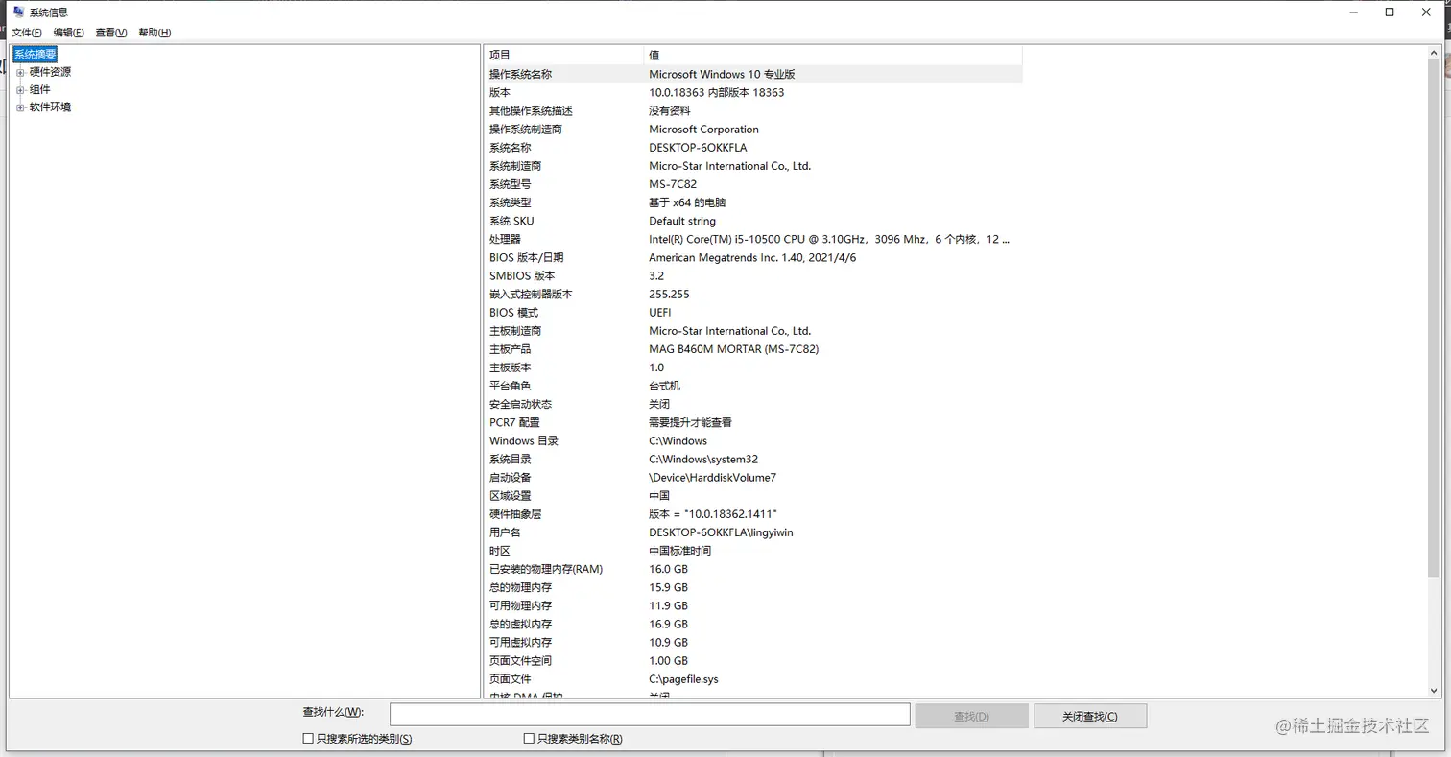Select 系统摘要 tree node

(x=36, y=54)
